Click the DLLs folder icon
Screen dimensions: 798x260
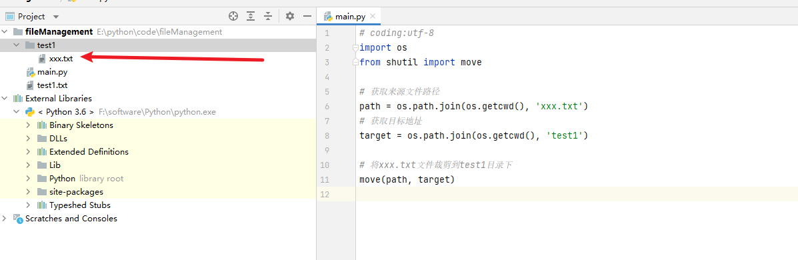(x=42, y=139)
